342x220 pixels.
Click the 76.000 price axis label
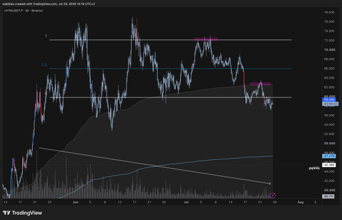(329, 22)
